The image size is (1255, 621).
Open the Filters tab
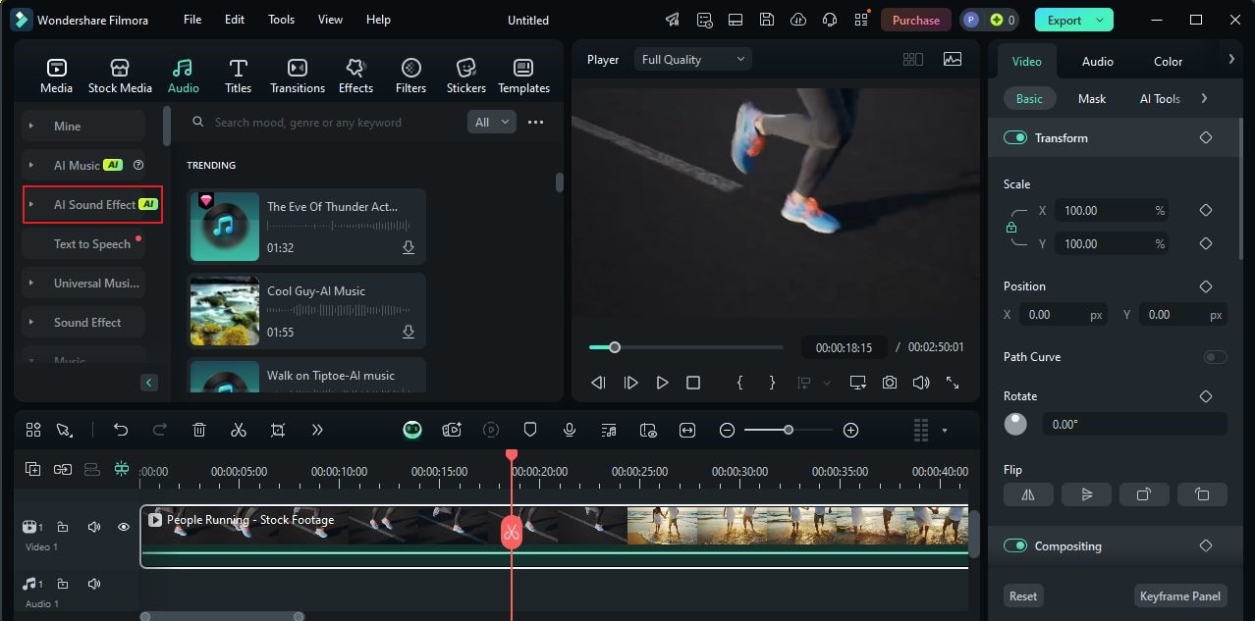pos(410,76)
